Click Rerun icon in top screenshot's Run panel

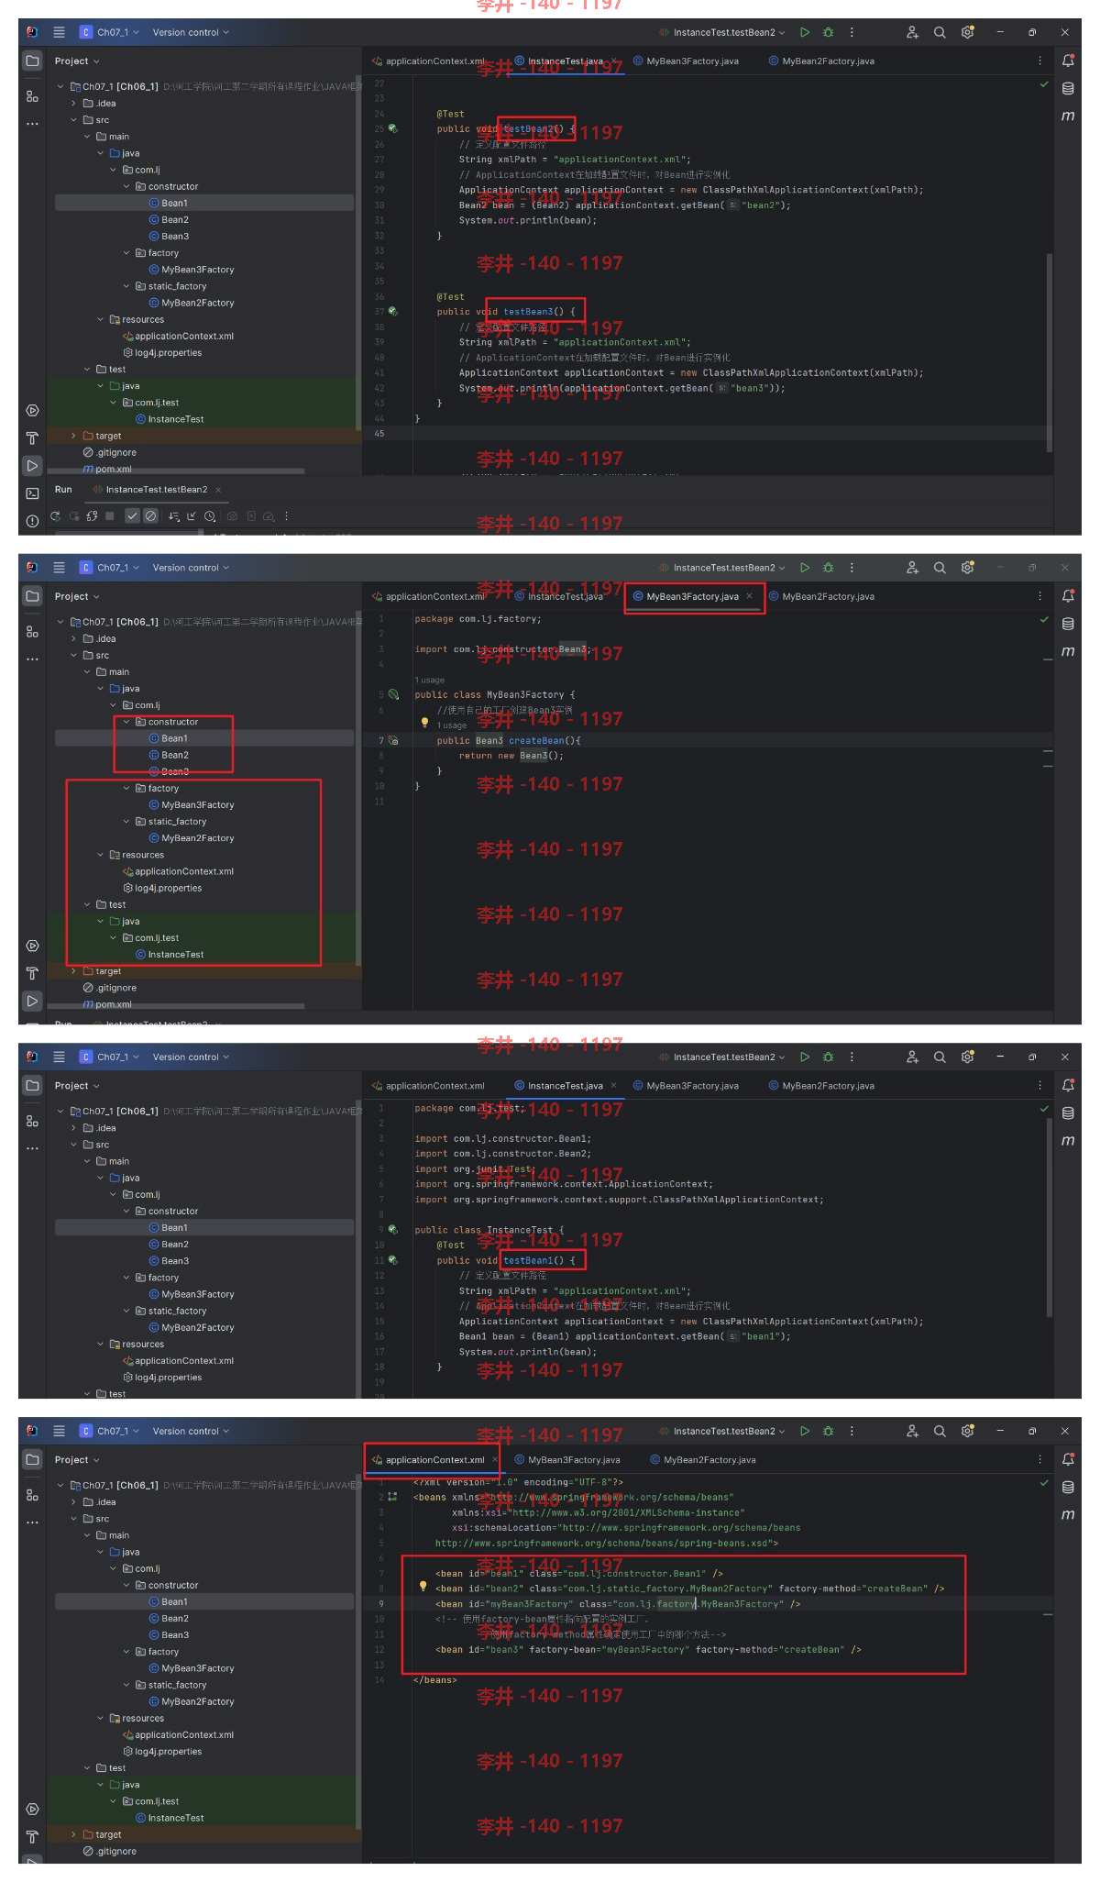coord(55,516)
